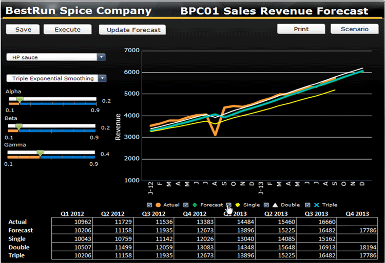
Task: Click the yellow Single legend marker
Action: coord(238,205)
